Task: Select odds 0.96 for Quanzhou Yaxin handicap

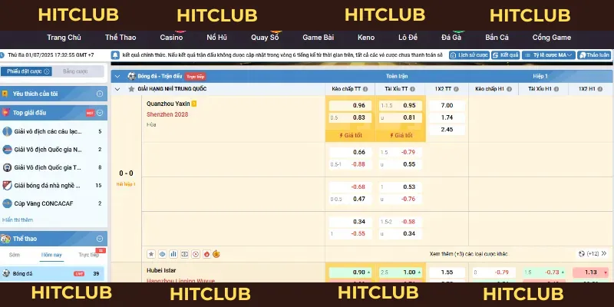Action: click(x=351, y=105)
